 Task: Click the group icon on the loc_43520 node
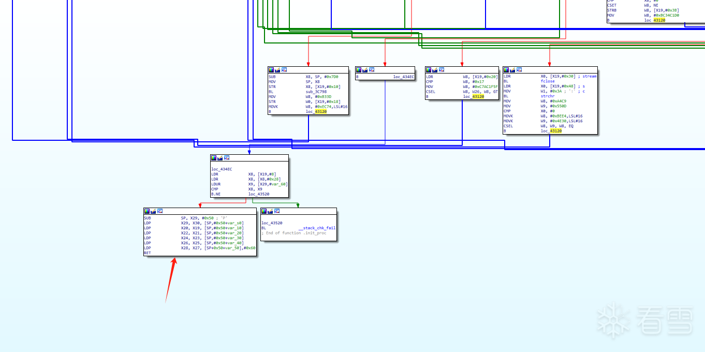click(x=277, y=211)
